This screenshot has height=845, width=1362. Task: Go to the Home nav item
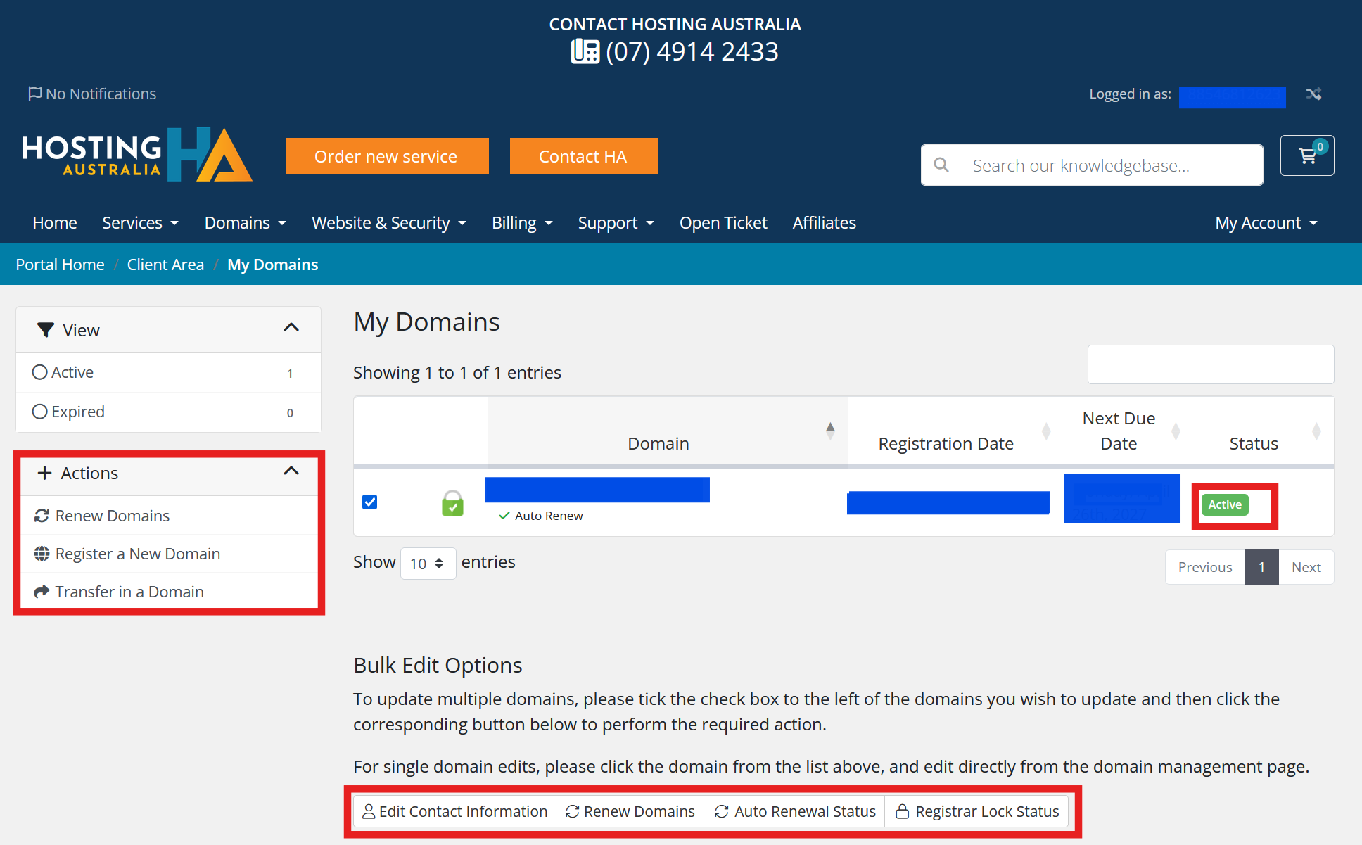click(x=55, y=223)
